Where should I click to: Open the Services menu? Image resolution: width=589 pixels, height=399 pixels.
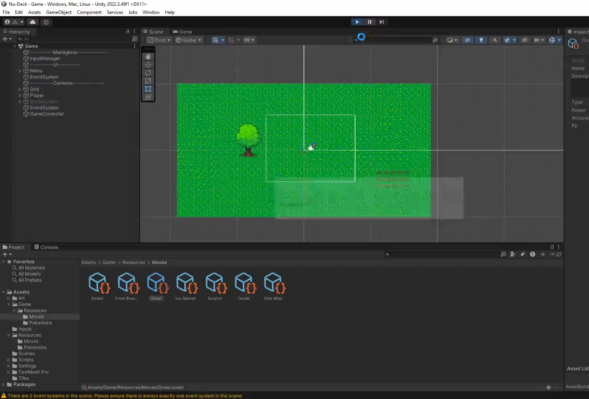coord(115,12)
